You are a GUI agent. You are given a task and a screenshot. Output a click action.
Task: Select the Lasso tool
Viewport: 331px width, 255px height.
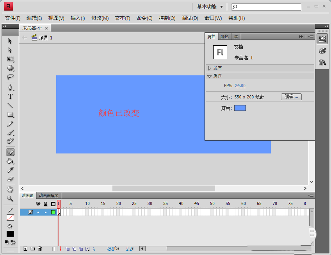[10, 77]
